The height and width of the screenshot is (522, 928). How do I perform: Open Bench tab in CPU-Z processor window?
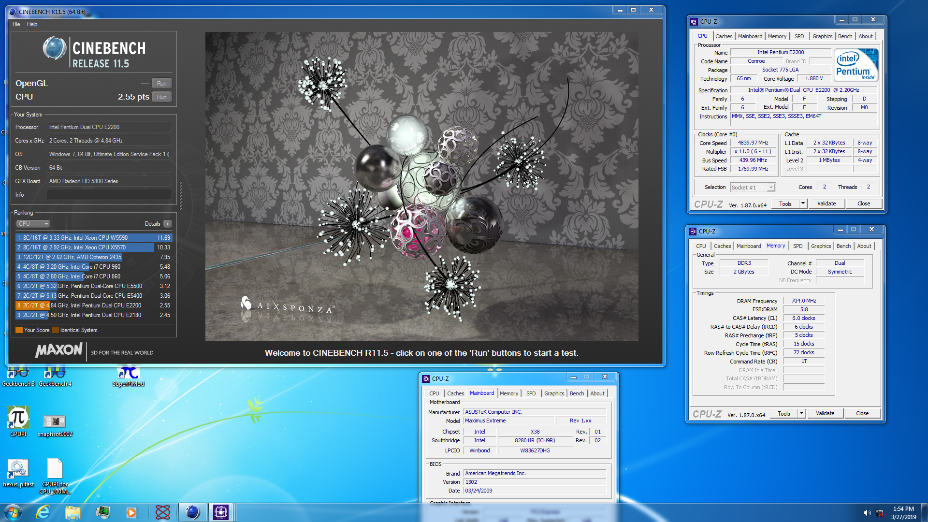845,36
